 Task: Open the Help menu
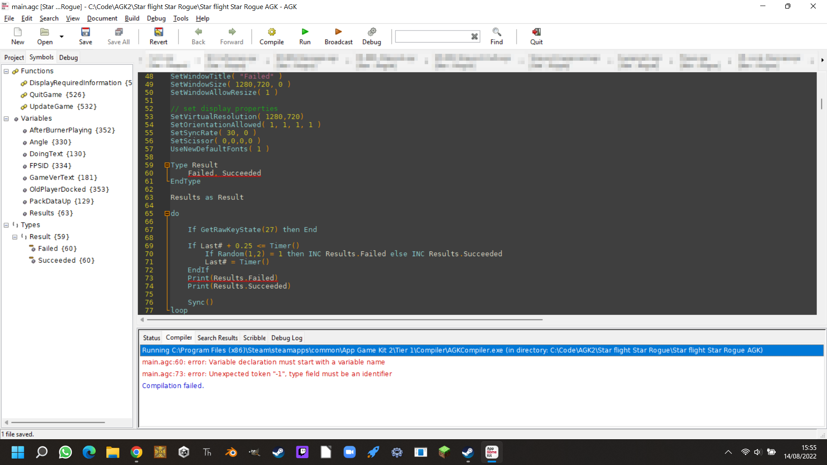click(202, 18)
